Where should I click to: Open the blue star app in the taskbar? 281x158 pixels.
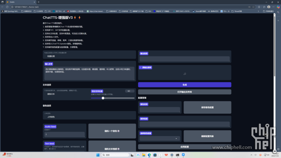pyautogui.click(x=183, y=155)
